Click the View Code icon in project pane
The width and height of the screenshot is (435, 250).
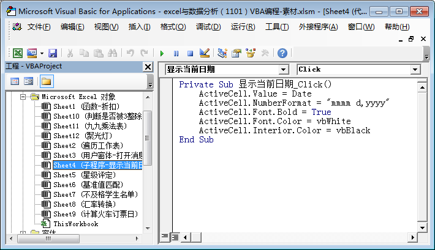[x=15, y=81]
